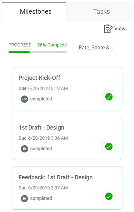The image size is (134, 212).
Task: Click due date 6/20/2019 3:19 AM
Action: [x=48, y=88]
